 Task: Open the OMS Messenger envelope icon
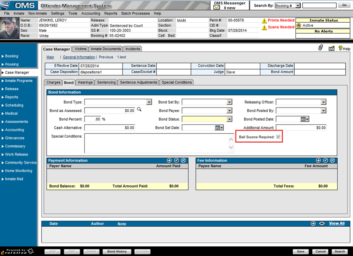pos(216,7)
